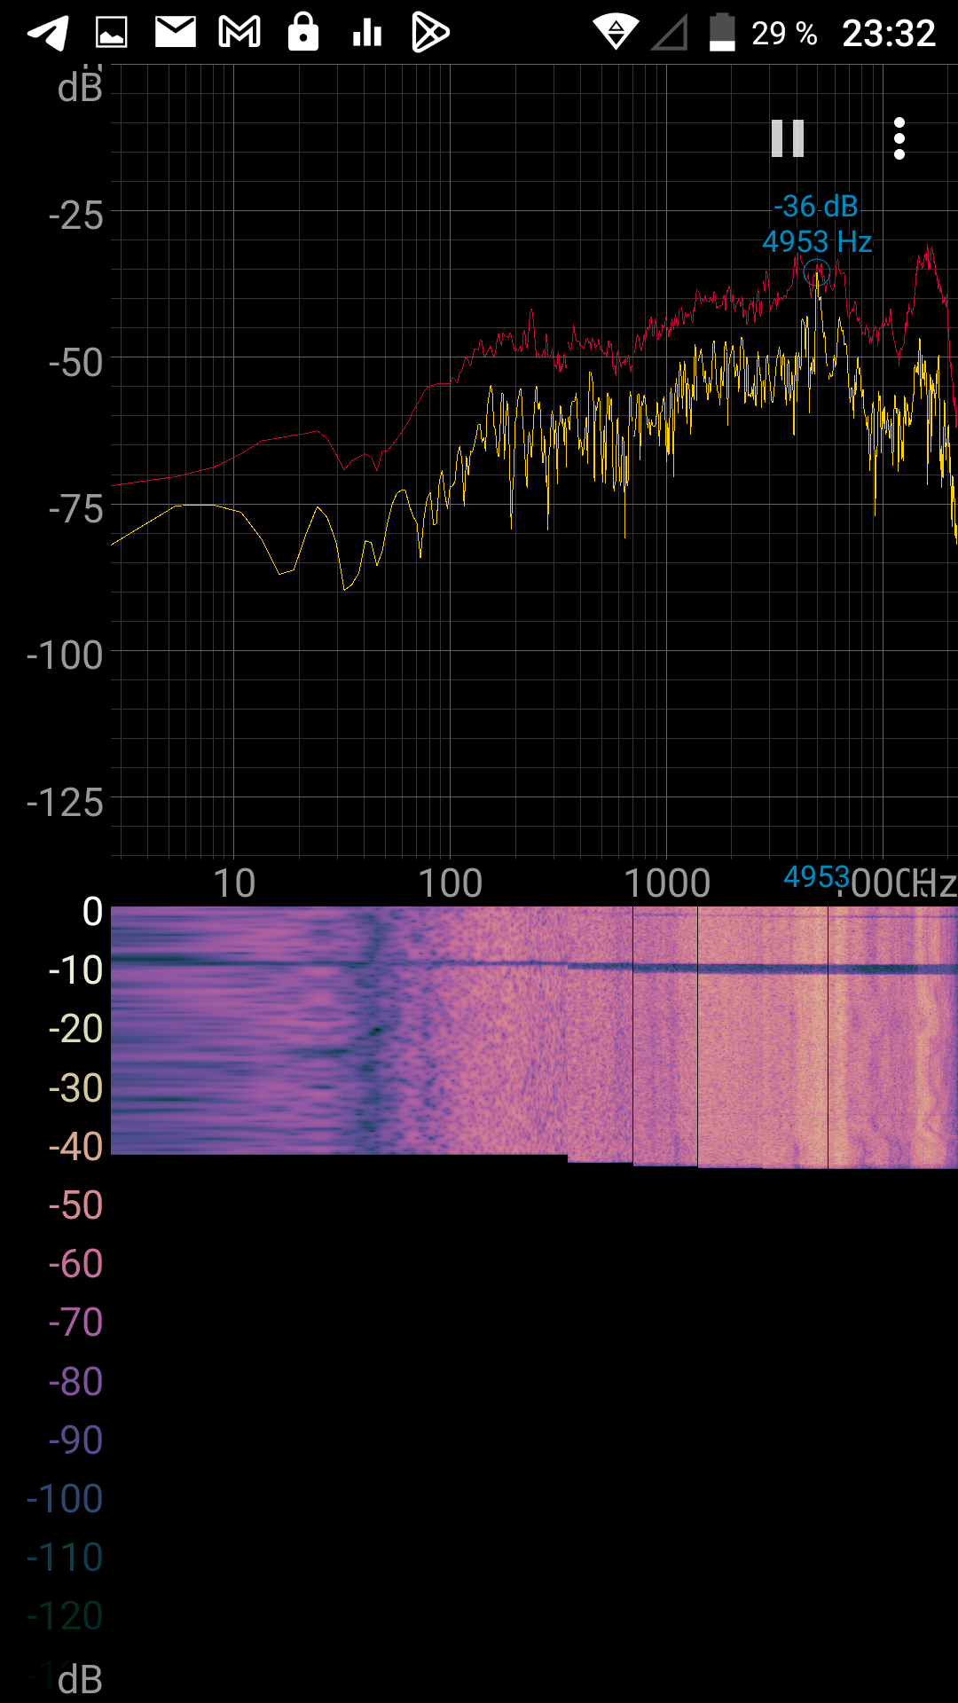Screen dimensions: 958x1703
Task: Tap the image notification icon
Action: click(112, 33)
